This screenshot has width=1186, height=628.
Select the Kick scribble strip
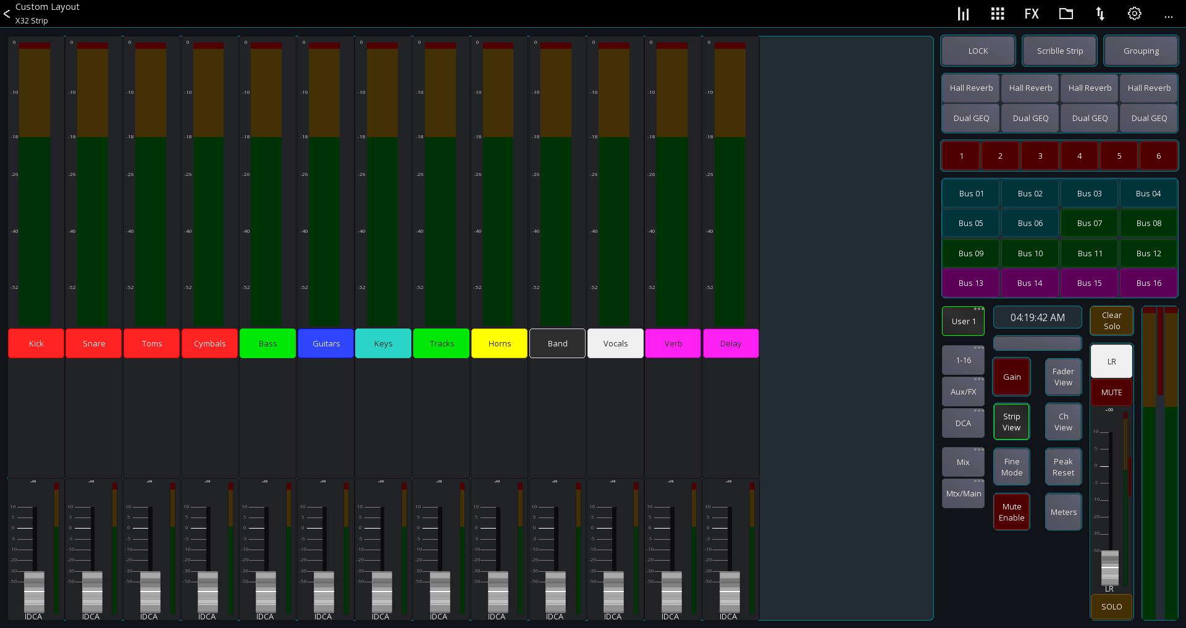point(36,343)
